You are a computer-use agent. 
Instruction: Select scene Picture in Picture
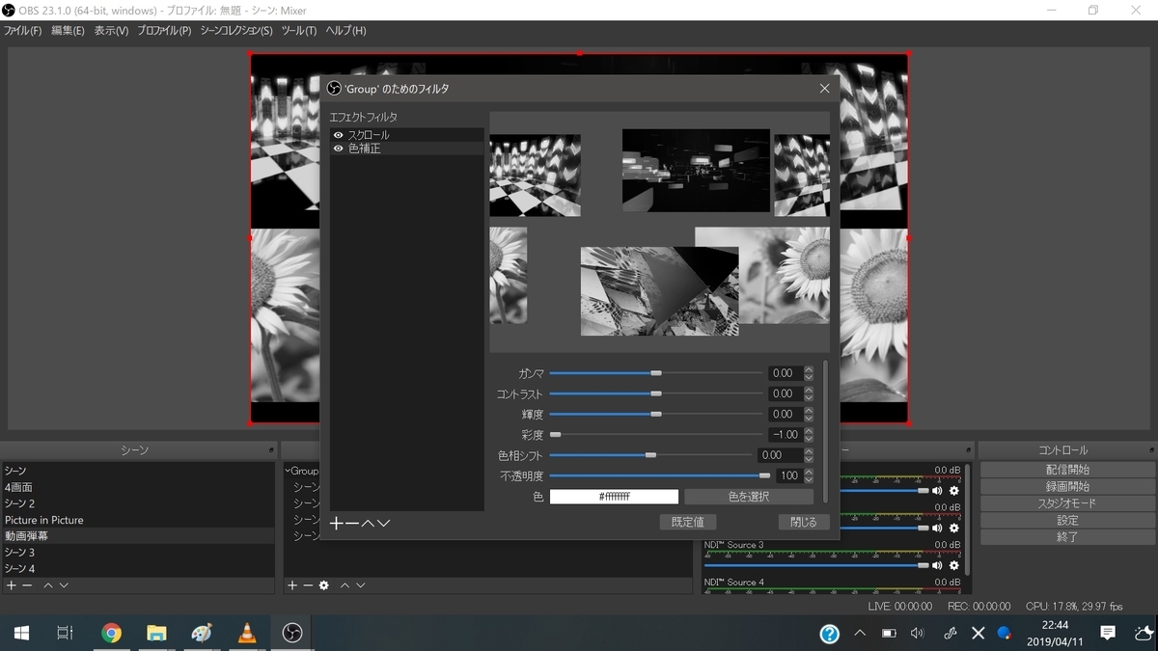tap(138, 520)
